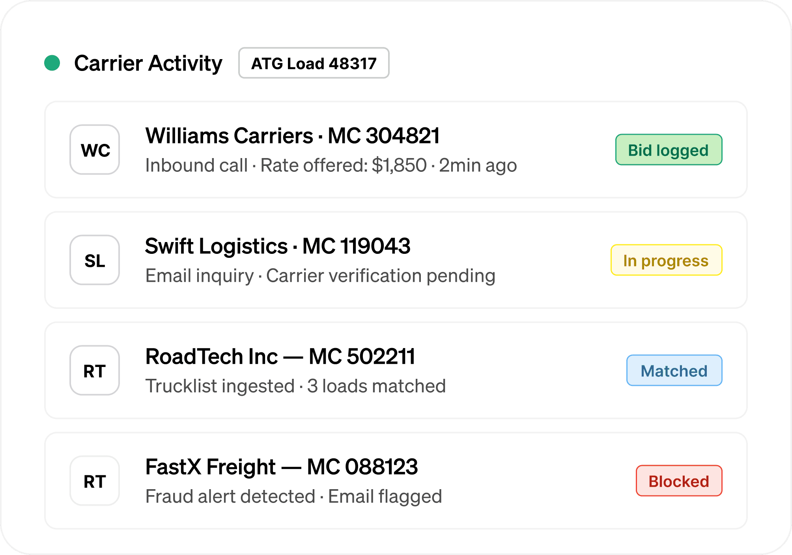The height and width of the screenshot is (555, 792).
Task: Open the red Blocked status badge
Action: coord(679,481)
